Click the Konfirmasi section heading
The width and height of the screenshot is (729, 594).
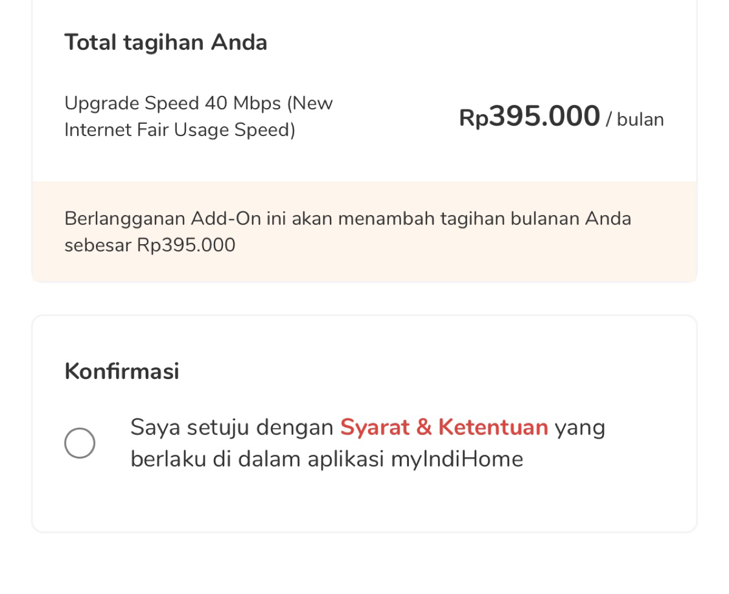(x=122, y=370)
